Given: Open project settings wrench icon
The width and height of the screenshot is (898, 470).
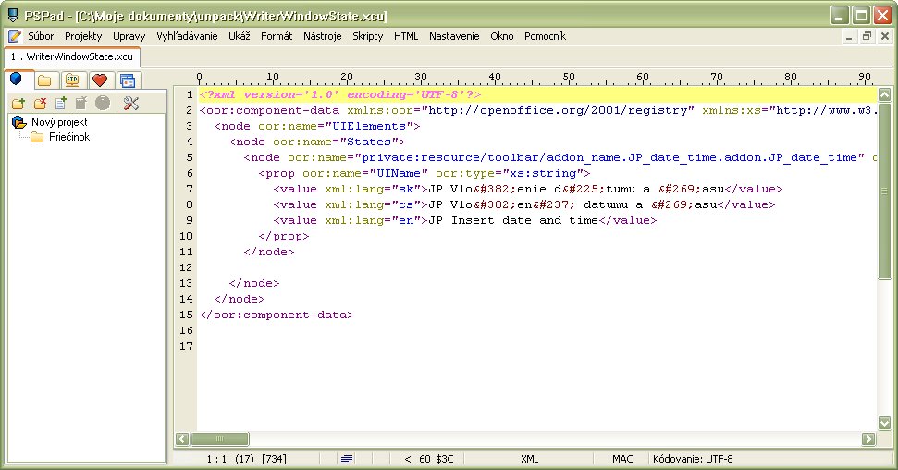Looking at the screenshot, I should [130, 103].
